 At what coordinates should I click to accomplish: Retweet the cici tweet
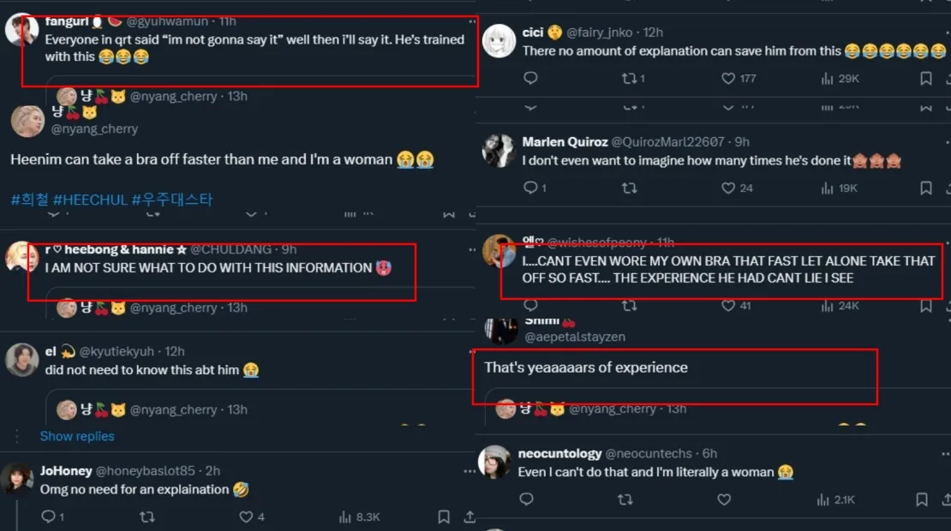tap(628, 79)
